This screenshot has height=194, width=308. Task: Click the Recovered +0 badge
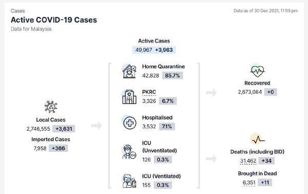point(271,92)
